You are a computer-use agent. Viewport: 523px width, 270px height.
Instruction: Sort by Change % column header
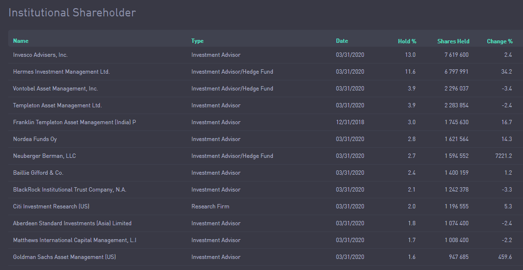pos(500,41)
